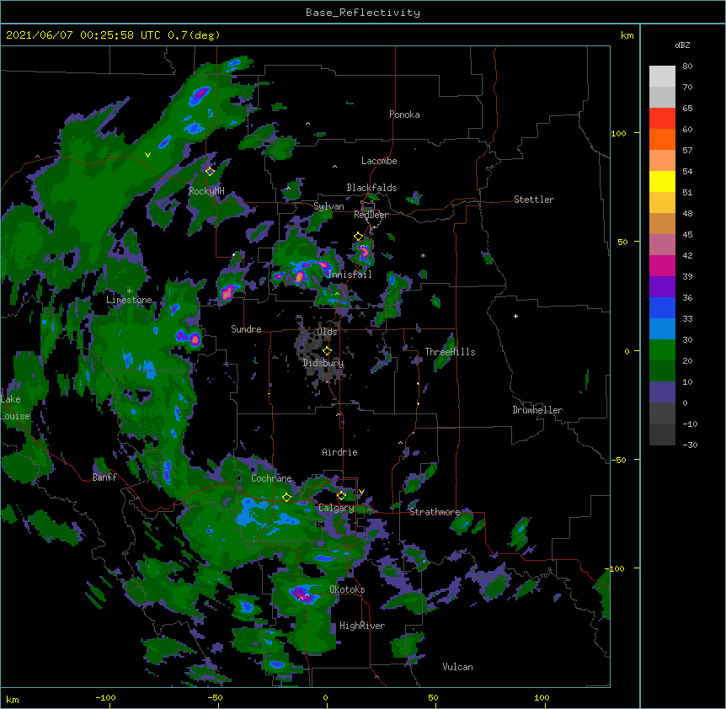The height and width of the screenshot is (709, 726).
Task: Click the Stettler town label
Action: pos(534,200)
